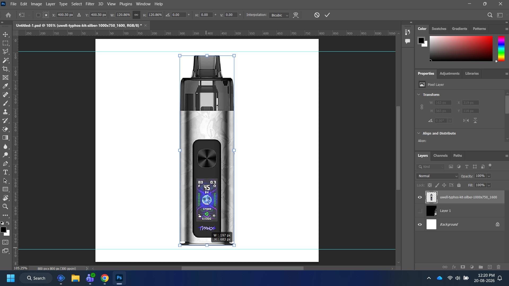509x286 pixels.
Task: Open the Swatches panel tab
Action: coord(439,29)
